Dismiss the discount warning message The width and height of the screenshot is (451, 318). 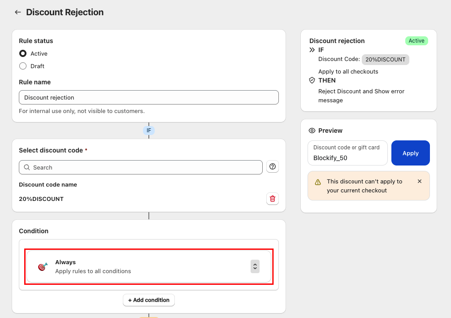coord(420,181)
